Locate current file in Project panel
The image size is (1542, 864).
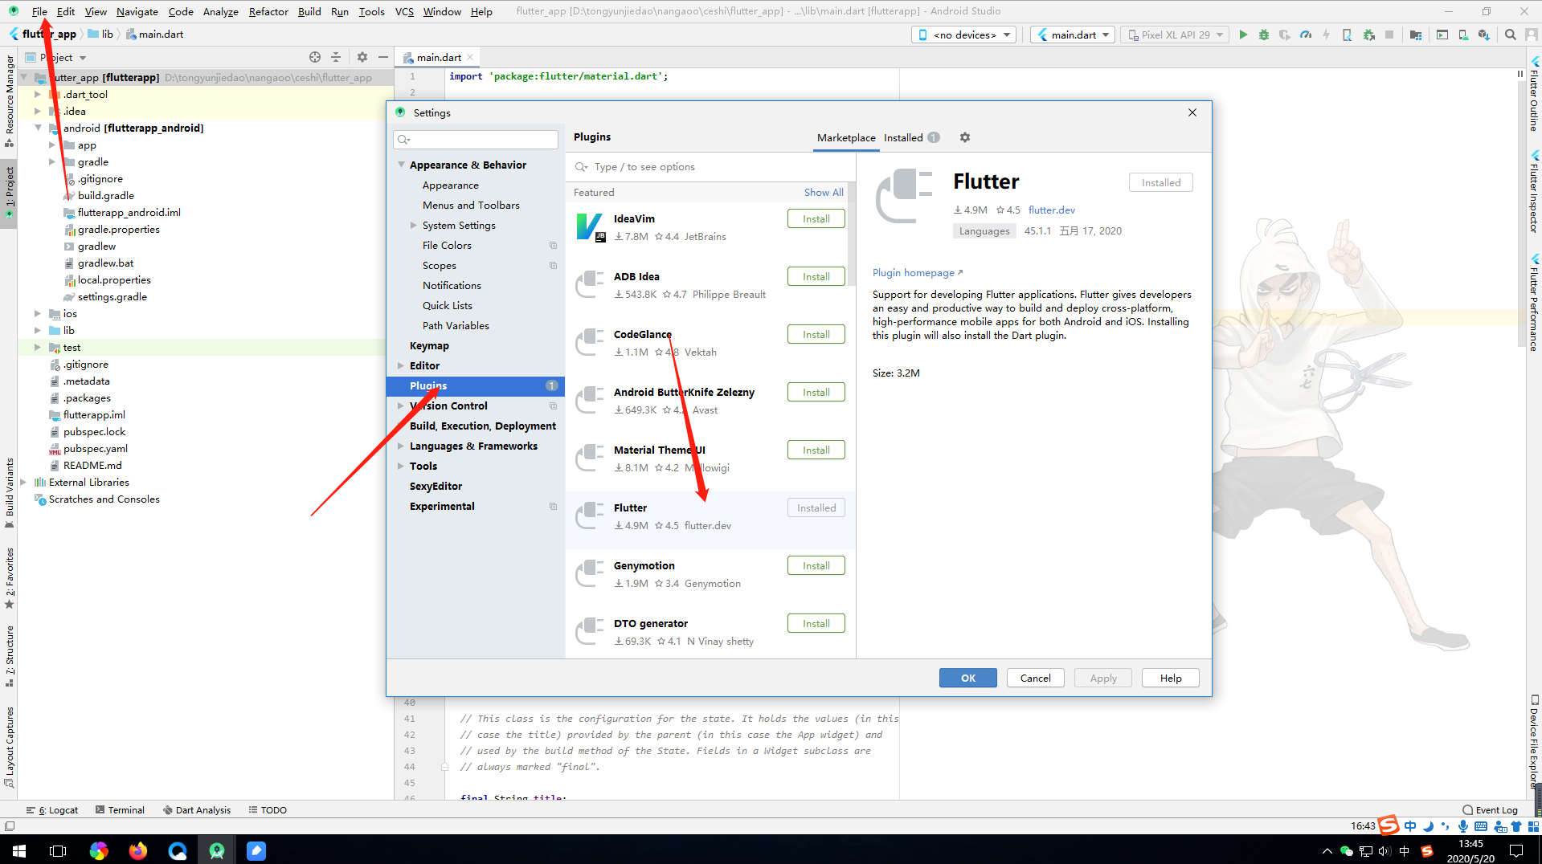tap(315, 57)
